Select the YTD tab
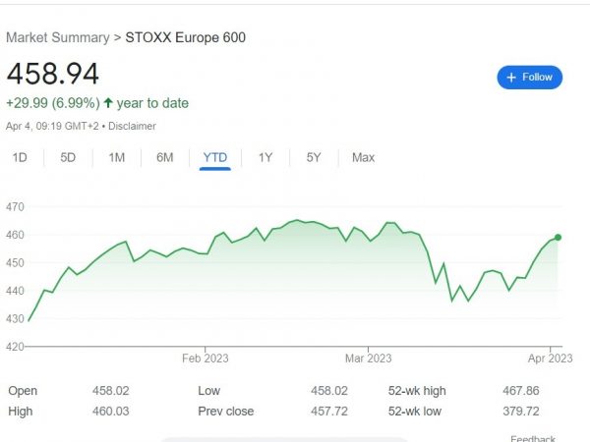The width and height of the screenshot is (590, 442). click(x=215, y=157)
